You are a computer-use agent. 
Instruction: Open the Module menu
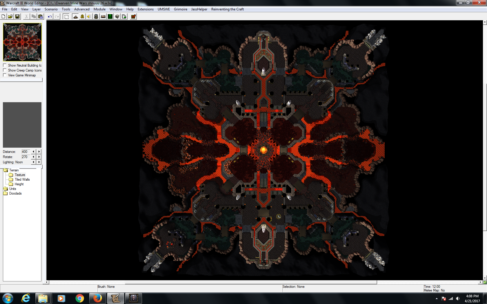pos(100,9)
